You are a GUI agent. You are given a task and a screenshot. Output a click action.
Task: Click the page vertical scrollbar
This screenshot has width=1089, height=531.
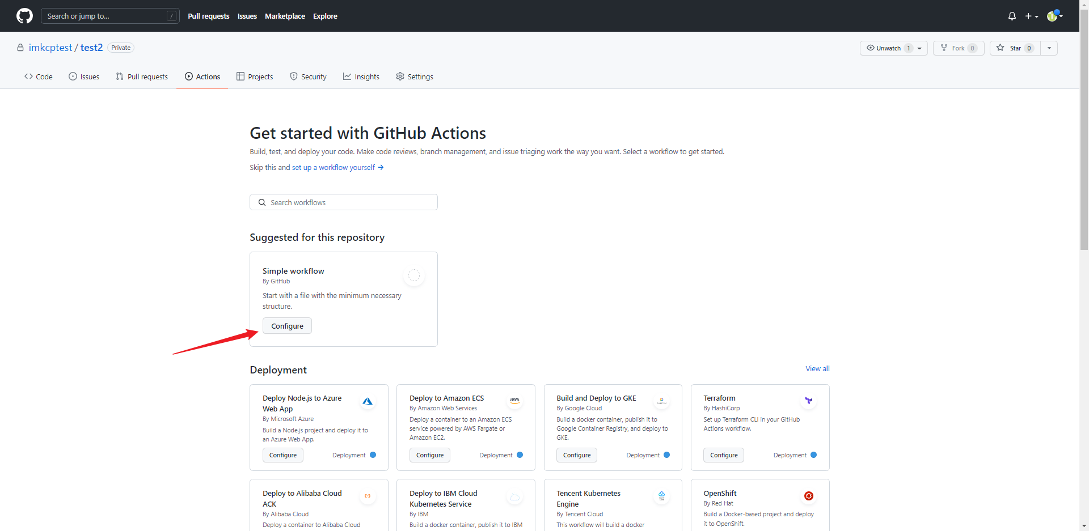tap(1084, 170)
